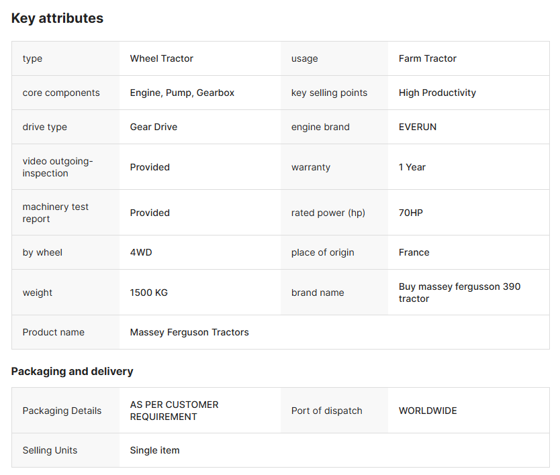Select the 70HP rated power value
560x475 pixels.
point(411,213)
